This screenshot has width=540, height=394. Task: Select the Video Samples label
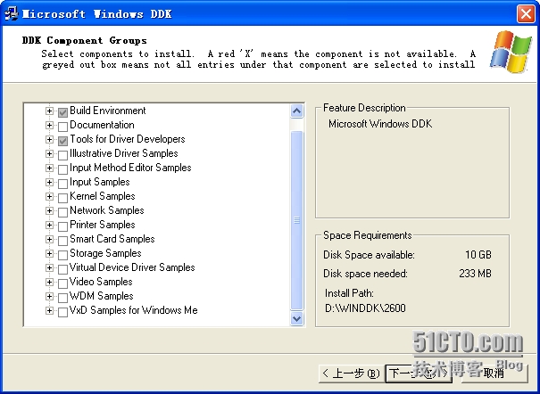[101, 282]
